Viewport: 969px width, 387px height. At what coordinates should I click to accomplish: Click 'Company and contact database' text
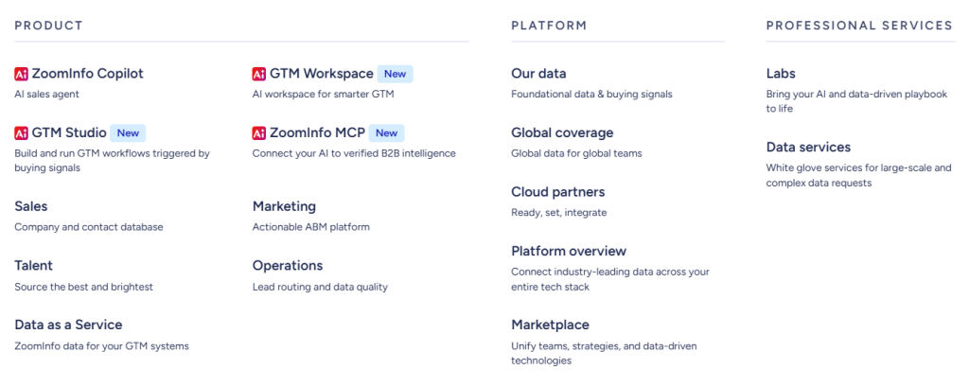[x=89, y=227]
